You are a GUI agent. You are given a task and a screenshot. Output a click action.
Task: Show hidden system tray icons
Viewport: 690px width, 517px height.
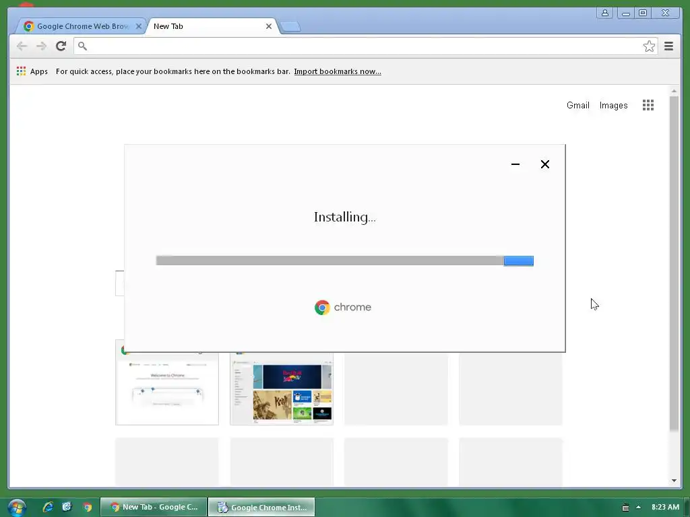pyautogui.click(x=638, y=507)
